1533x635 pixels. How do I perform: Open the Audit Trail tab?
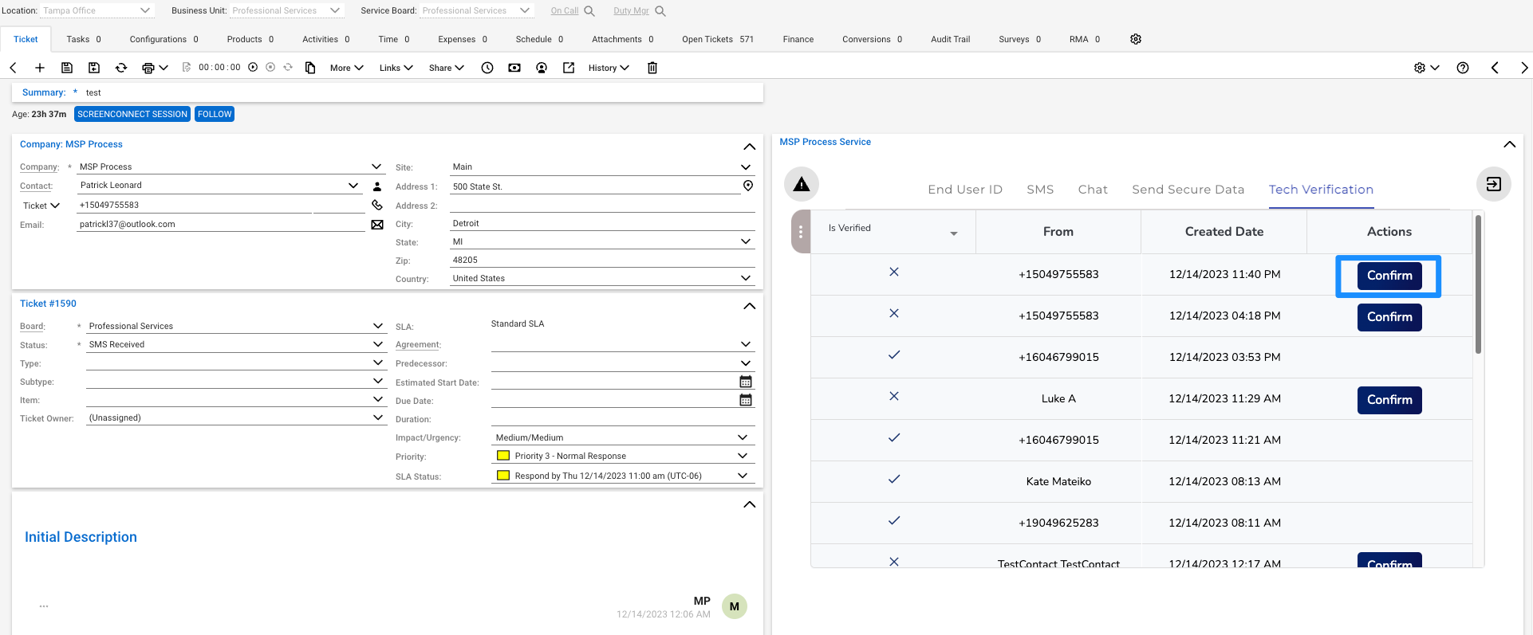pos(950,39)
